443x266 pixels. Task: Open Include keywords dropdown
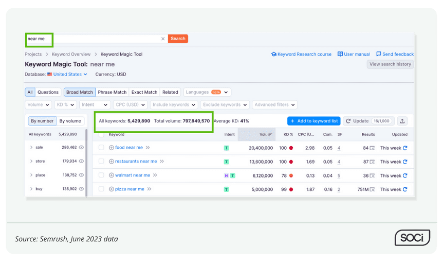[x=174, y=105]
